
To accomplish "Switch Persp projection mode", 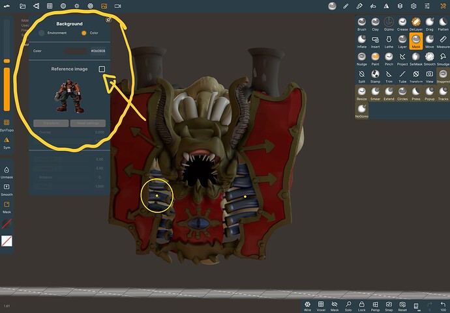I will [x=375, y=306].
